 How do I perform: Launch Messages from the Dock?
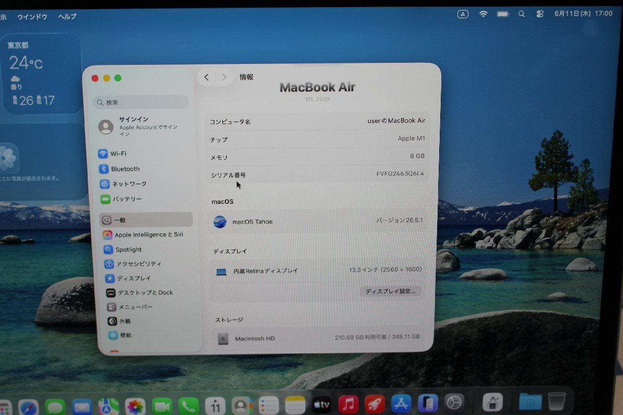tap(55, 407)
